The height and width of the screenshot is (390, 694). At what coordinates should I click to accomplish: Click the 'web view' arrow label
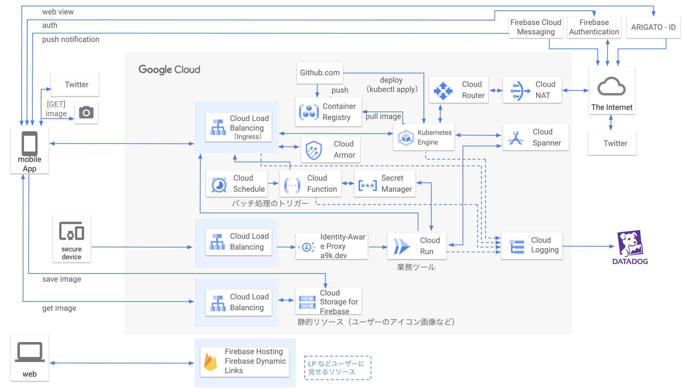58,12
